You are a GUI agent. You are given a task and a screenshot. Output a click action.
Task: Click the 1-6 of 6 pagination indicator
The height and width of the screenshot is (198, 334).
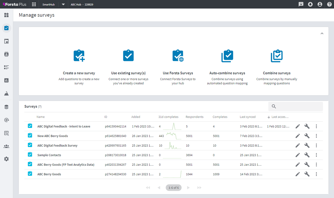tap(174, 188)
